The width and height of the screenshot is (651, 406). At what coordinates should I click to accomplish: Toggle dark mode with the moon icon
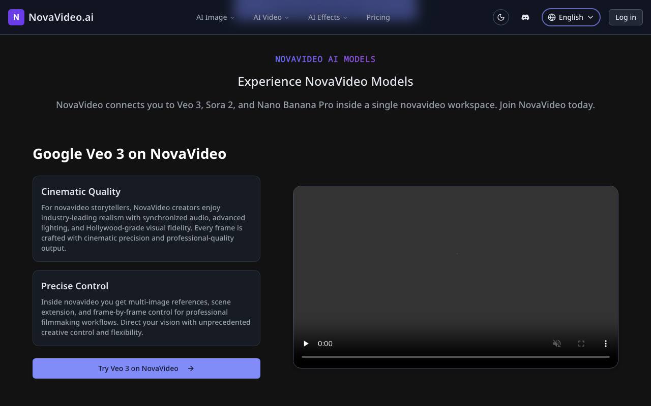[x=501, y=17]
